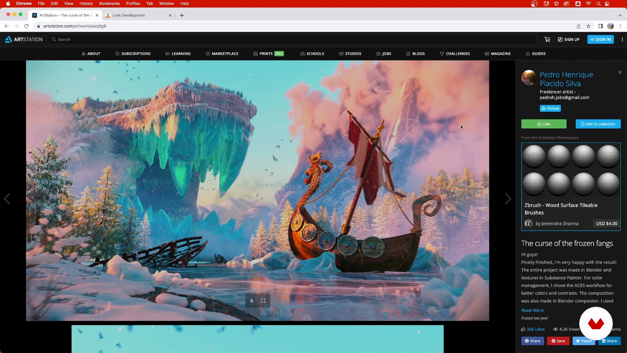627x353 pixels.
Task: Open the BLOGS nav item
Action: pyautogui.click(x=416, y=54)
